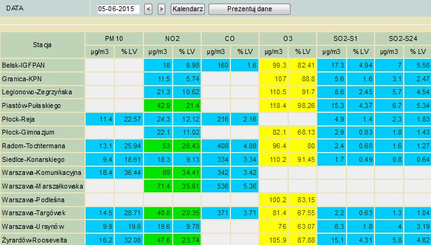This screenshot has height=245, width=431.
Task: Click the blue CO value 536 cell
Action: [215, 186]
